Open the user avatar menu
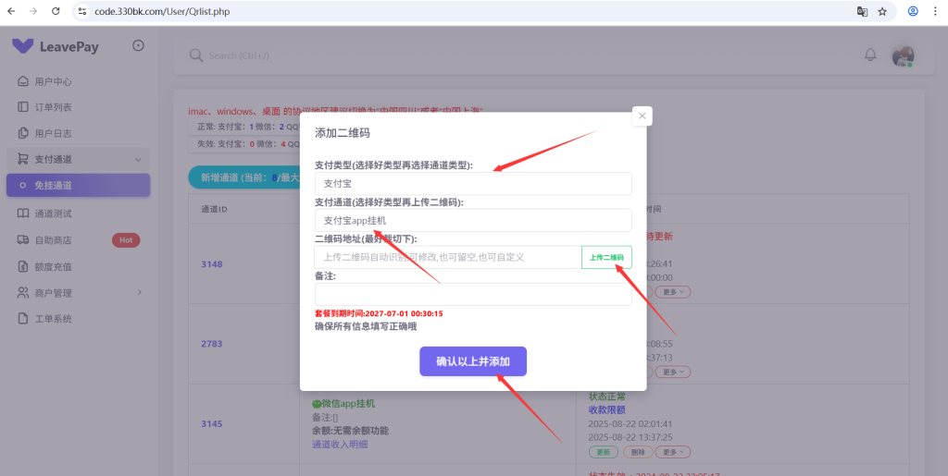The image size is (948, 476). [904, 55]
